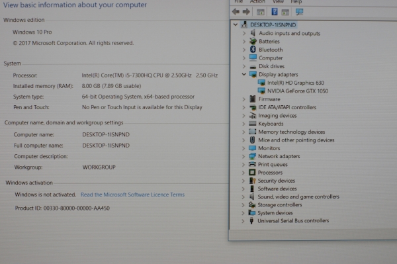Viewport: 397px width, 264px height.
Task: Select the Storage controllers tree label
Action: pyautogui.click(x=279, y=204)
